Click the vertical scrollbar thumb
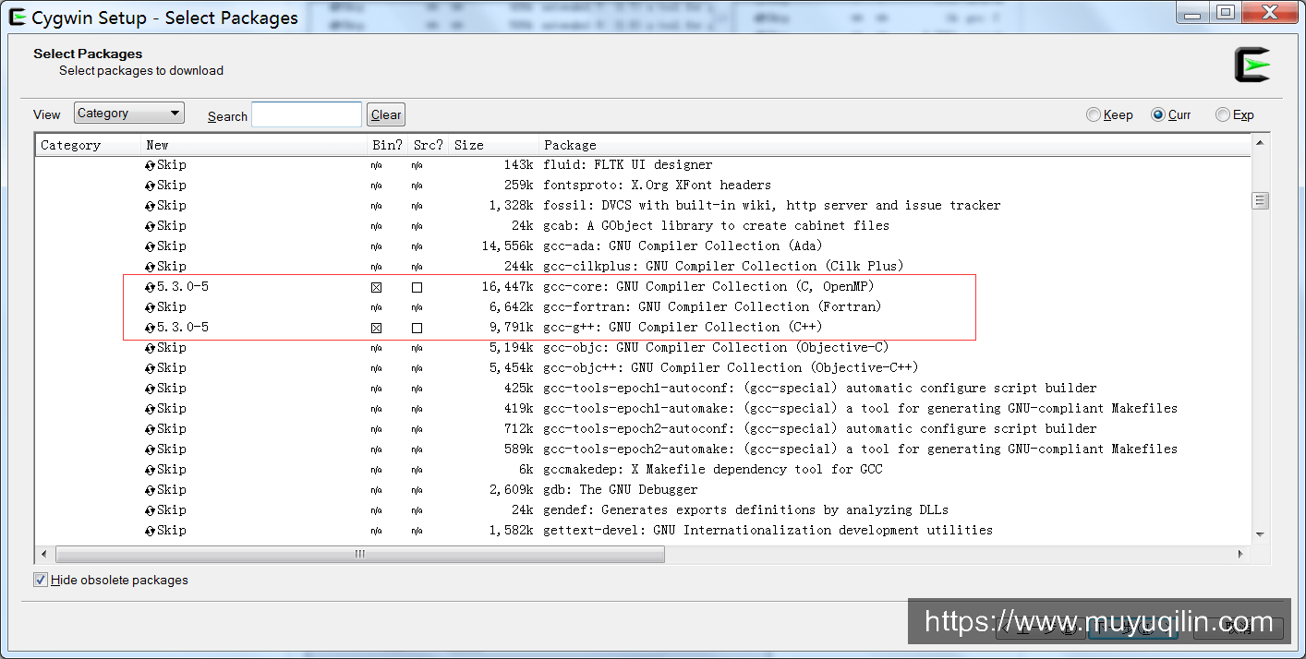This screenshot has width=1306, height=659. point(1260,201)
